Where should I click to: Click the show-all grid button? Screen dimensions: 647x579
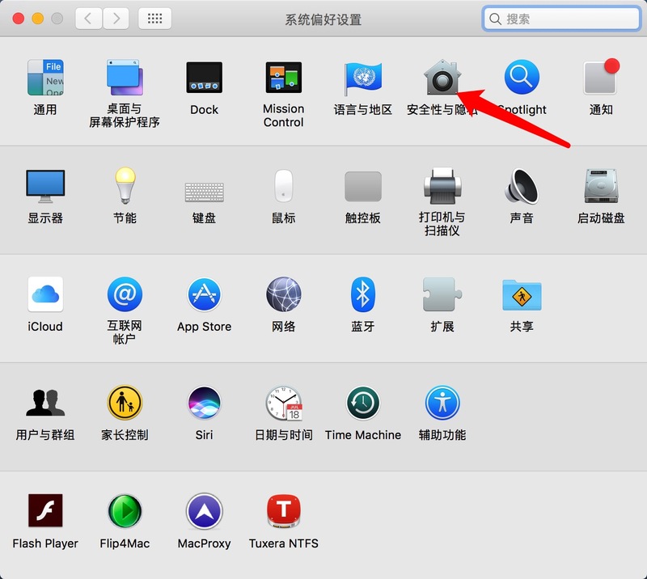(154, 19)
